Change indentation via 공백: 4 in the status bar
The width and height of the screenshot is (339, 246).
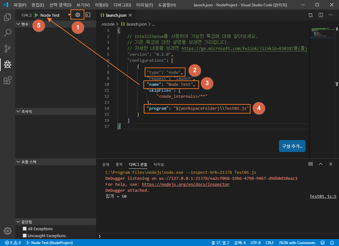(x=240, y=243)
